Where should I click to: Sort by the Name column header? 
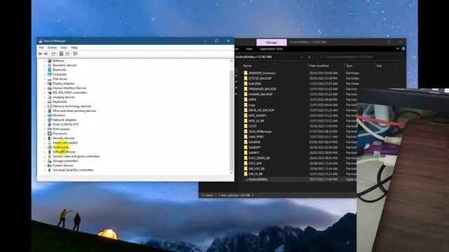click(247, 66)
